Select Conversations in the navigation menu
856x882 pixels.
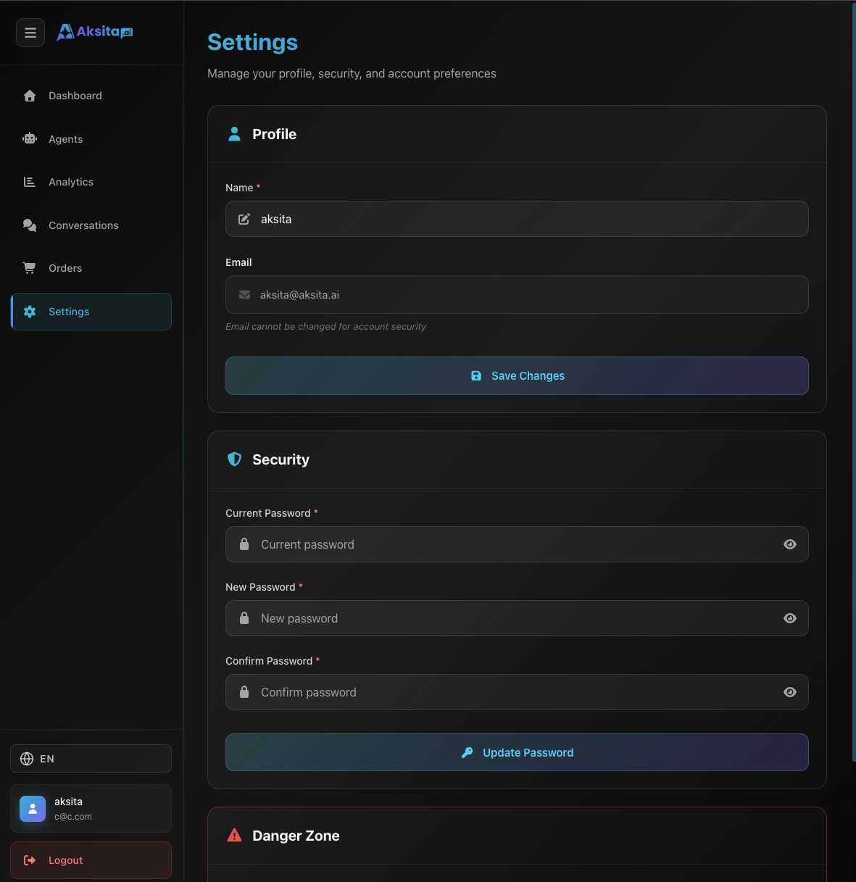pos(83,225)
